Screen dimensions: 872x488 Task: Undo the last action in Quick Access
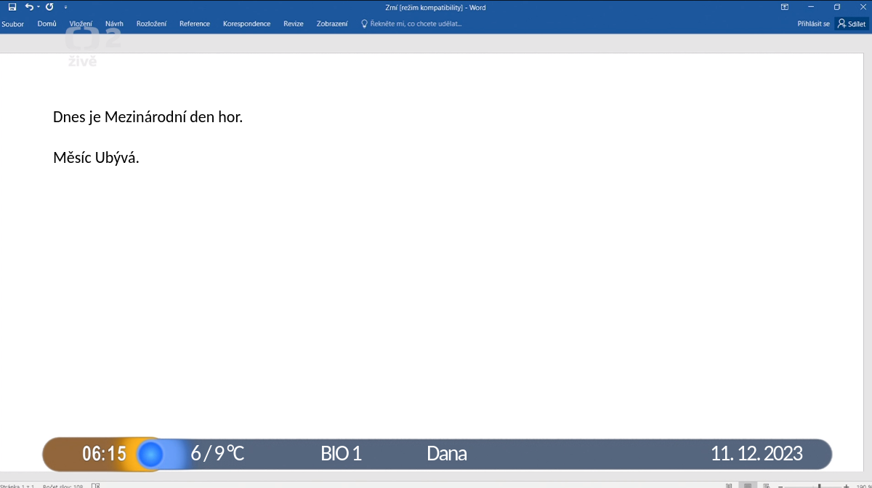pos(28,7)
